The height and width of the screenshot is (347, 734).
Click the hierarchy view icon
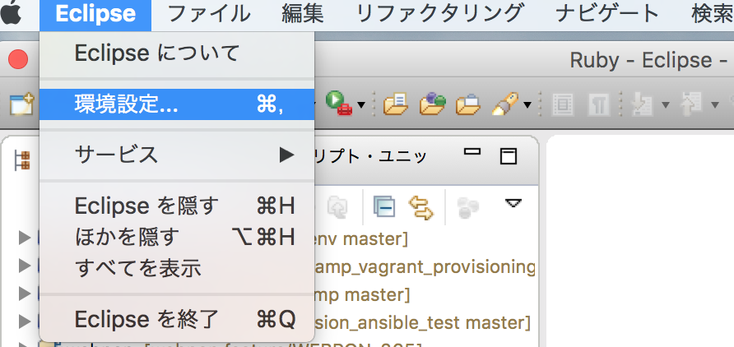click(21, 160)
